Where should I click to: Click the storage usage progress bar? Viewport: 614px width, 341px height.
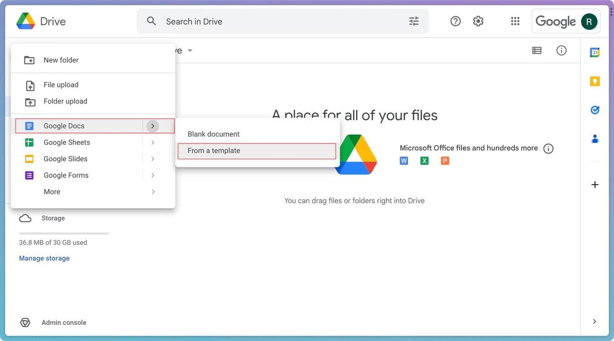point(64,232)
